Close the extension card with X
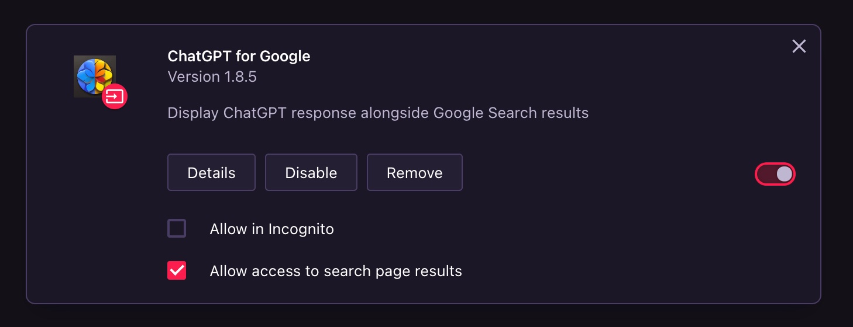Screen dimensions: 853x327 point(799,46)
